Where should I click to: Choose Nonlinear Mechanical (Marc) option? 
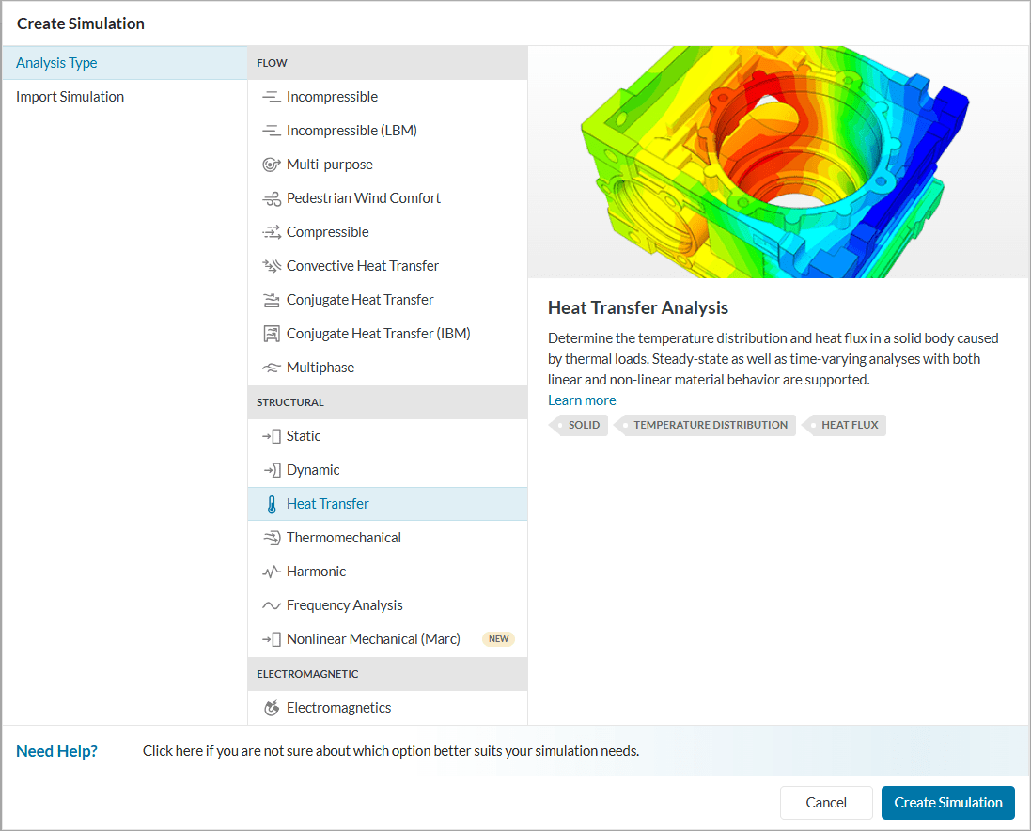point(373,639)
